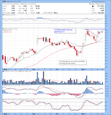
Task: Click the red MA(50) legend label
Action: pyautogui.click(x=7, y=32)
